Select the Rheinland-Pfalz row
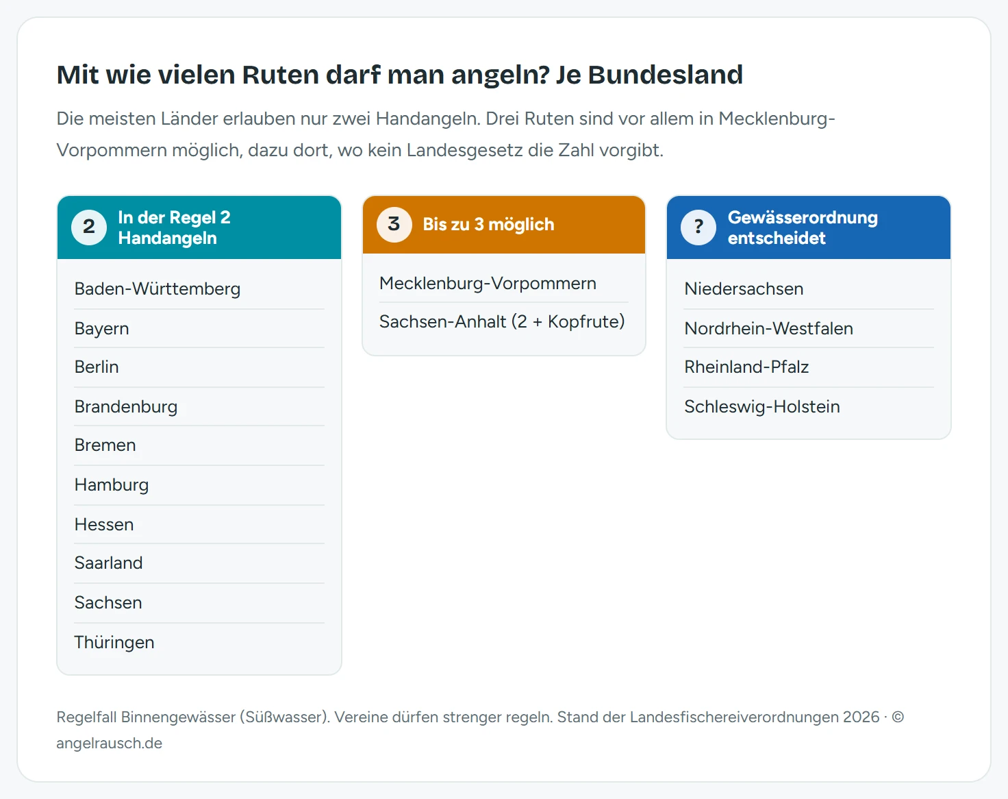Image resolution: width=1008 pixels, height=799 pixels. 809,367
